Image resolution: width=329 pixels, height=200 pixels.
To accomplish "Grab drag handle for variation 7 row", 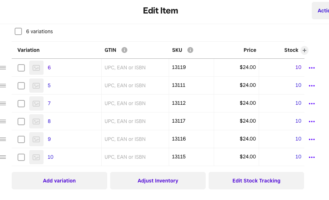I will [x=3, y=103].
